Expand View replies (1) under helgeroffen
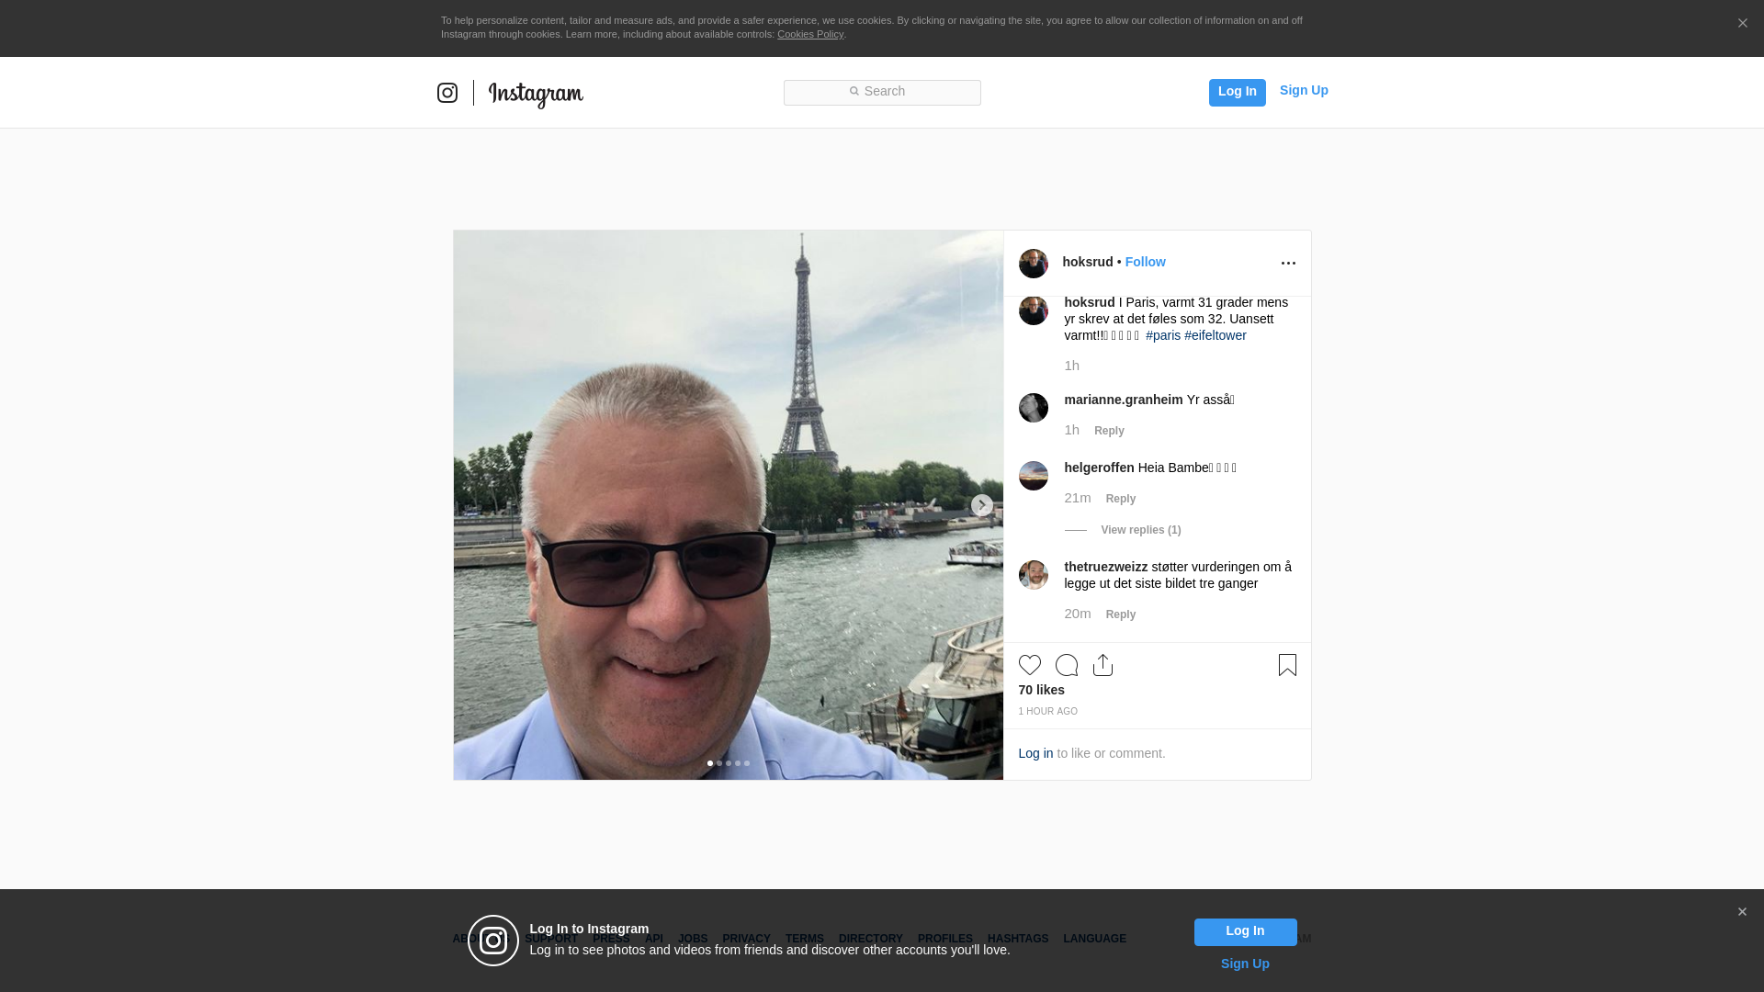1764x992 pixels. coord(1140,530)
